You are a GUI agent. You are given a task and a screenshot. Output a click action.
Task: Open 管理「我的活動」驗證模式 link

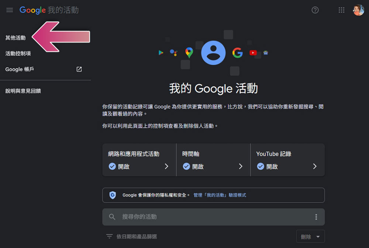coord(220,195)
